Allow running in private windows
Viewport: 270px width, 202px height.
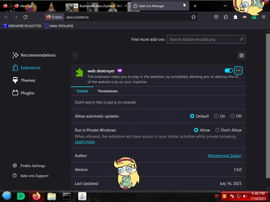[x=196, y=130]
